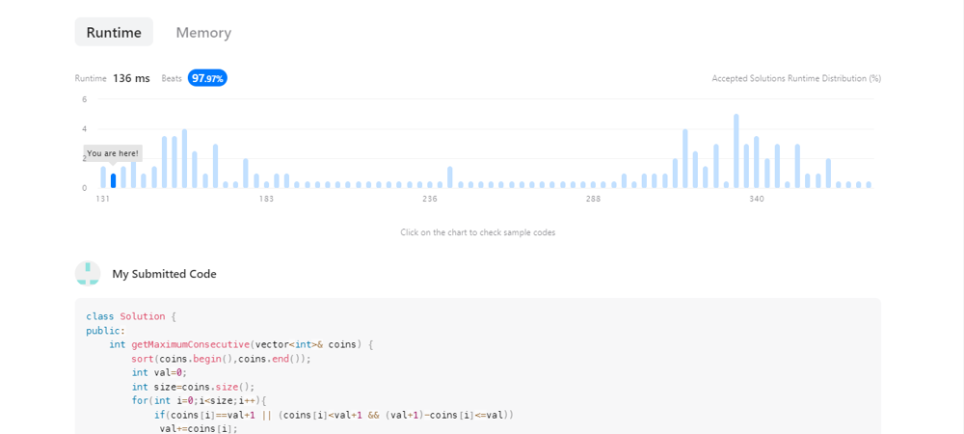This screenshot has height=434, width=964.
Task: Click the taller bar midway near 236
Action: [450, 177]
